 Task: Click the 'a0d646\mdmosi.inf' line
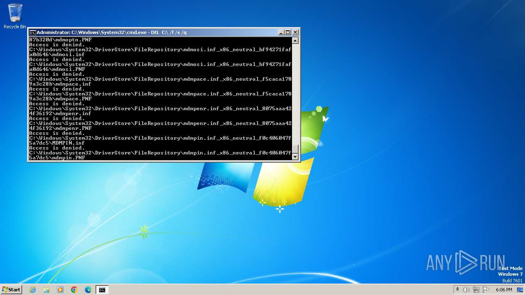57,54
